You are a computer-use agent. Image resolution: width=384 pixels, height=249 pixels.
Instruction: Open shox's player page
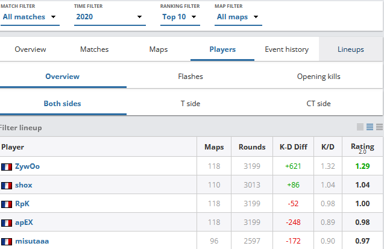(x=24, y=185)
